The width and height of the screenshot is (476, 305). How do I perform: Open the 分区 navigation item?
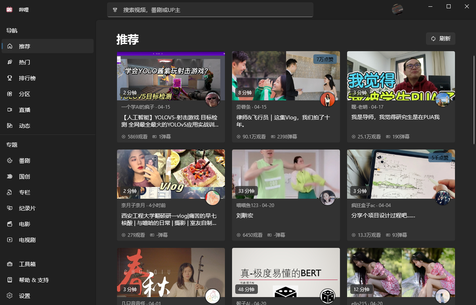click(48, 94)
